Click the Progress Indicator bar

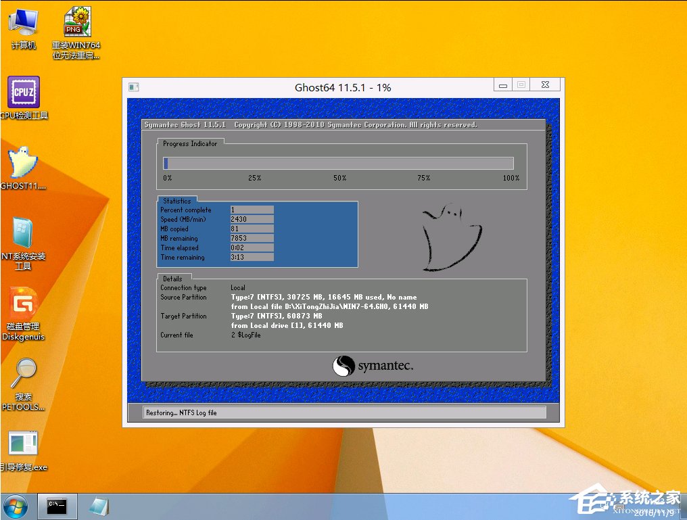click(x=338, y=163)
